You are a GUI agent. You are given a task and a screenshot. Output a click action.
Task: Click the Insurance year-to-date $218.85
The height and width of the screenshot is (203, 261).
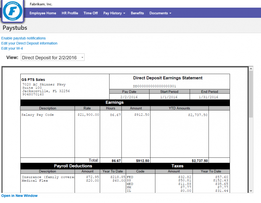pyautogui.click(x=118, y=177)
